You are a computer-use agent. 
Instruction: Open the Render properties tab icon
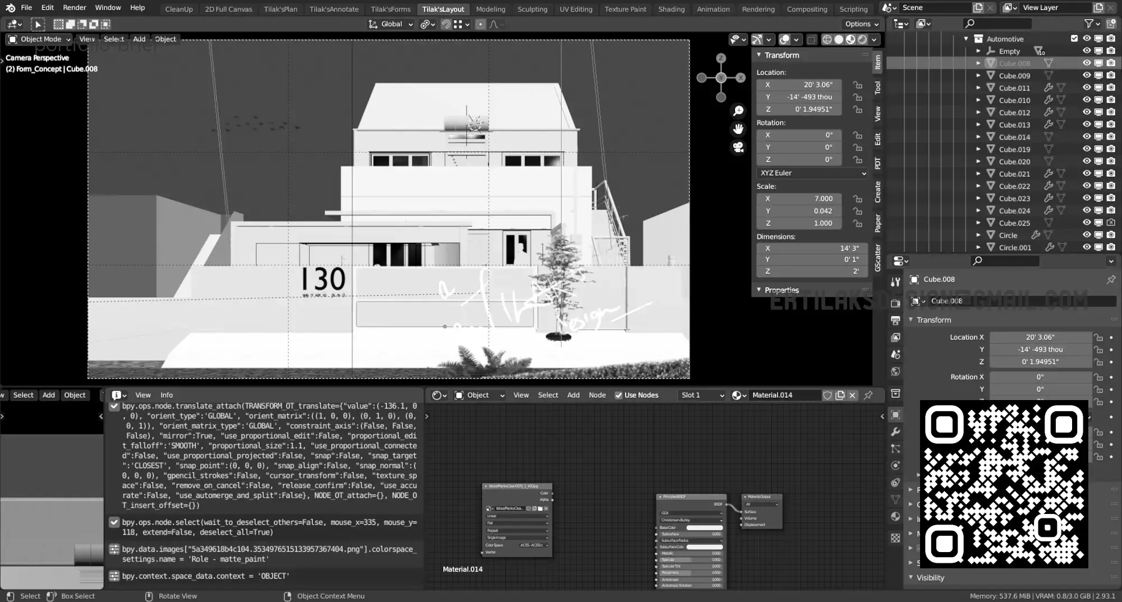(895, 303)
